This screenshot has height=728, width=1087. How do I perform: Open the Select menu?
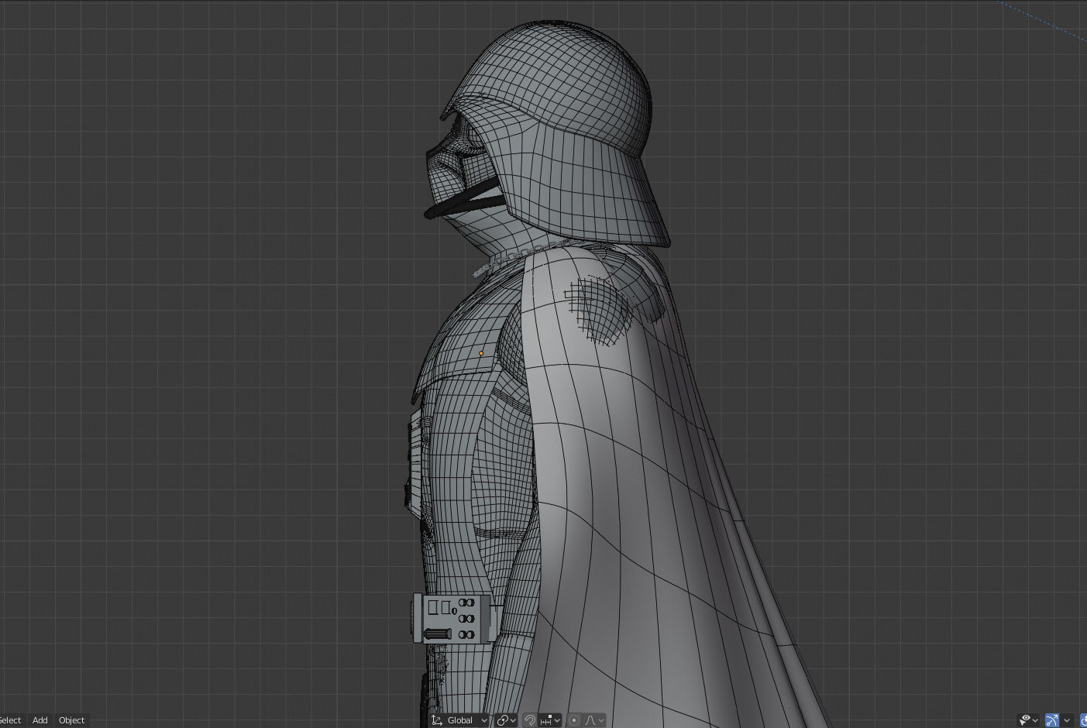tap(11, 720)
